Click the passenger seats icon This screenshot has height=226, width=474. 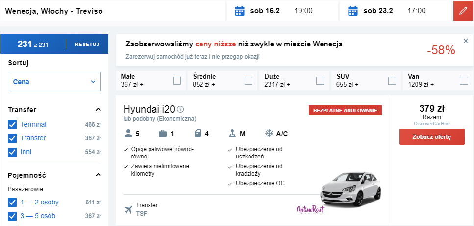tap(128, 134)
